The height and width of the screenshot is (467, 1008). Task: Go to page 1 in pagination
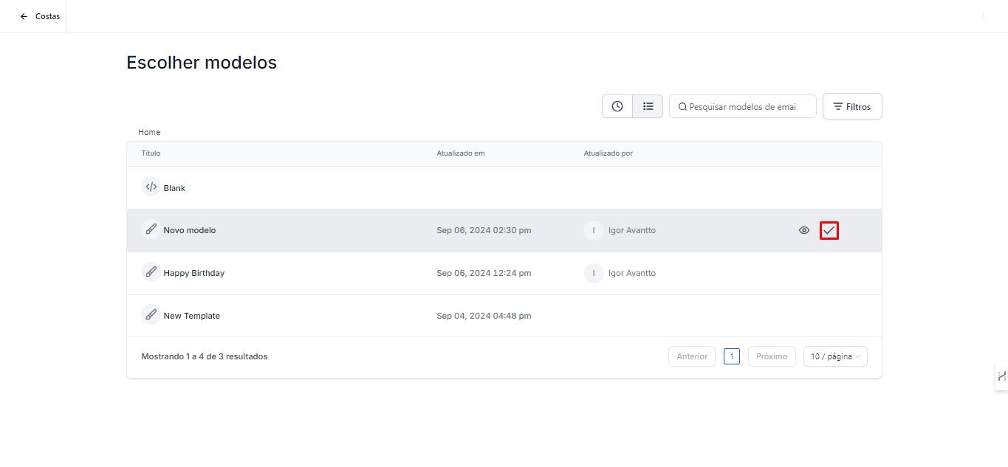click(731, 356)
